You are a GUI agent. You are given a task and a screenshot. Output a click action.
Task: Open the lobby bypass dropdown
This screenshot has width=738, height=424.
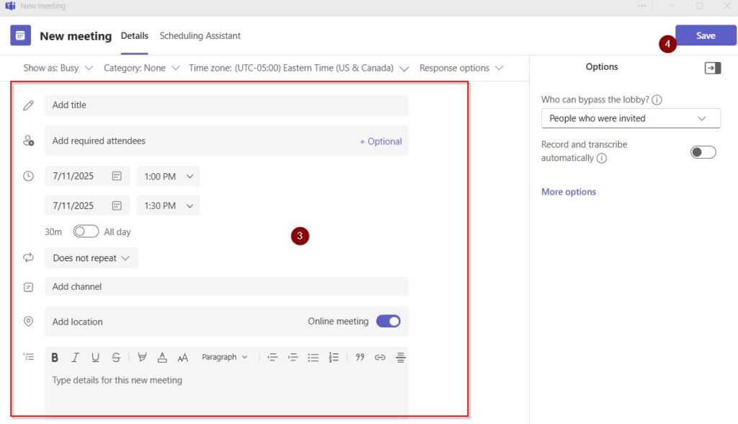pos(631,118)
